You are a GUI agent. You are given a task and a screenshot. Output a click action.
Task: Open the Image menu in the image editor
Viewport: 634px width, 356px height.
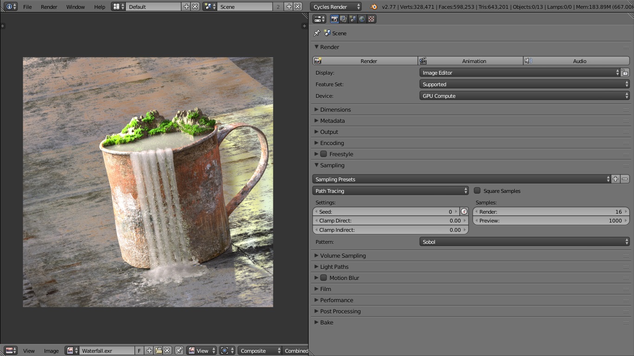51,351
